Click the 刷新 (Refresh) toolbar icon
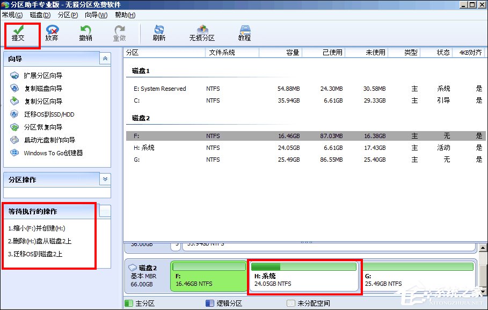This screenshot has height=310, width=488. click(159, 30)
